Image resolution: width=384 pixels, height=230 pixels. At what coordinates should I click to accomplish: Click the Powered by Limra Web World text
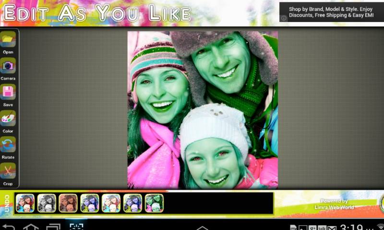coord(334,204)
